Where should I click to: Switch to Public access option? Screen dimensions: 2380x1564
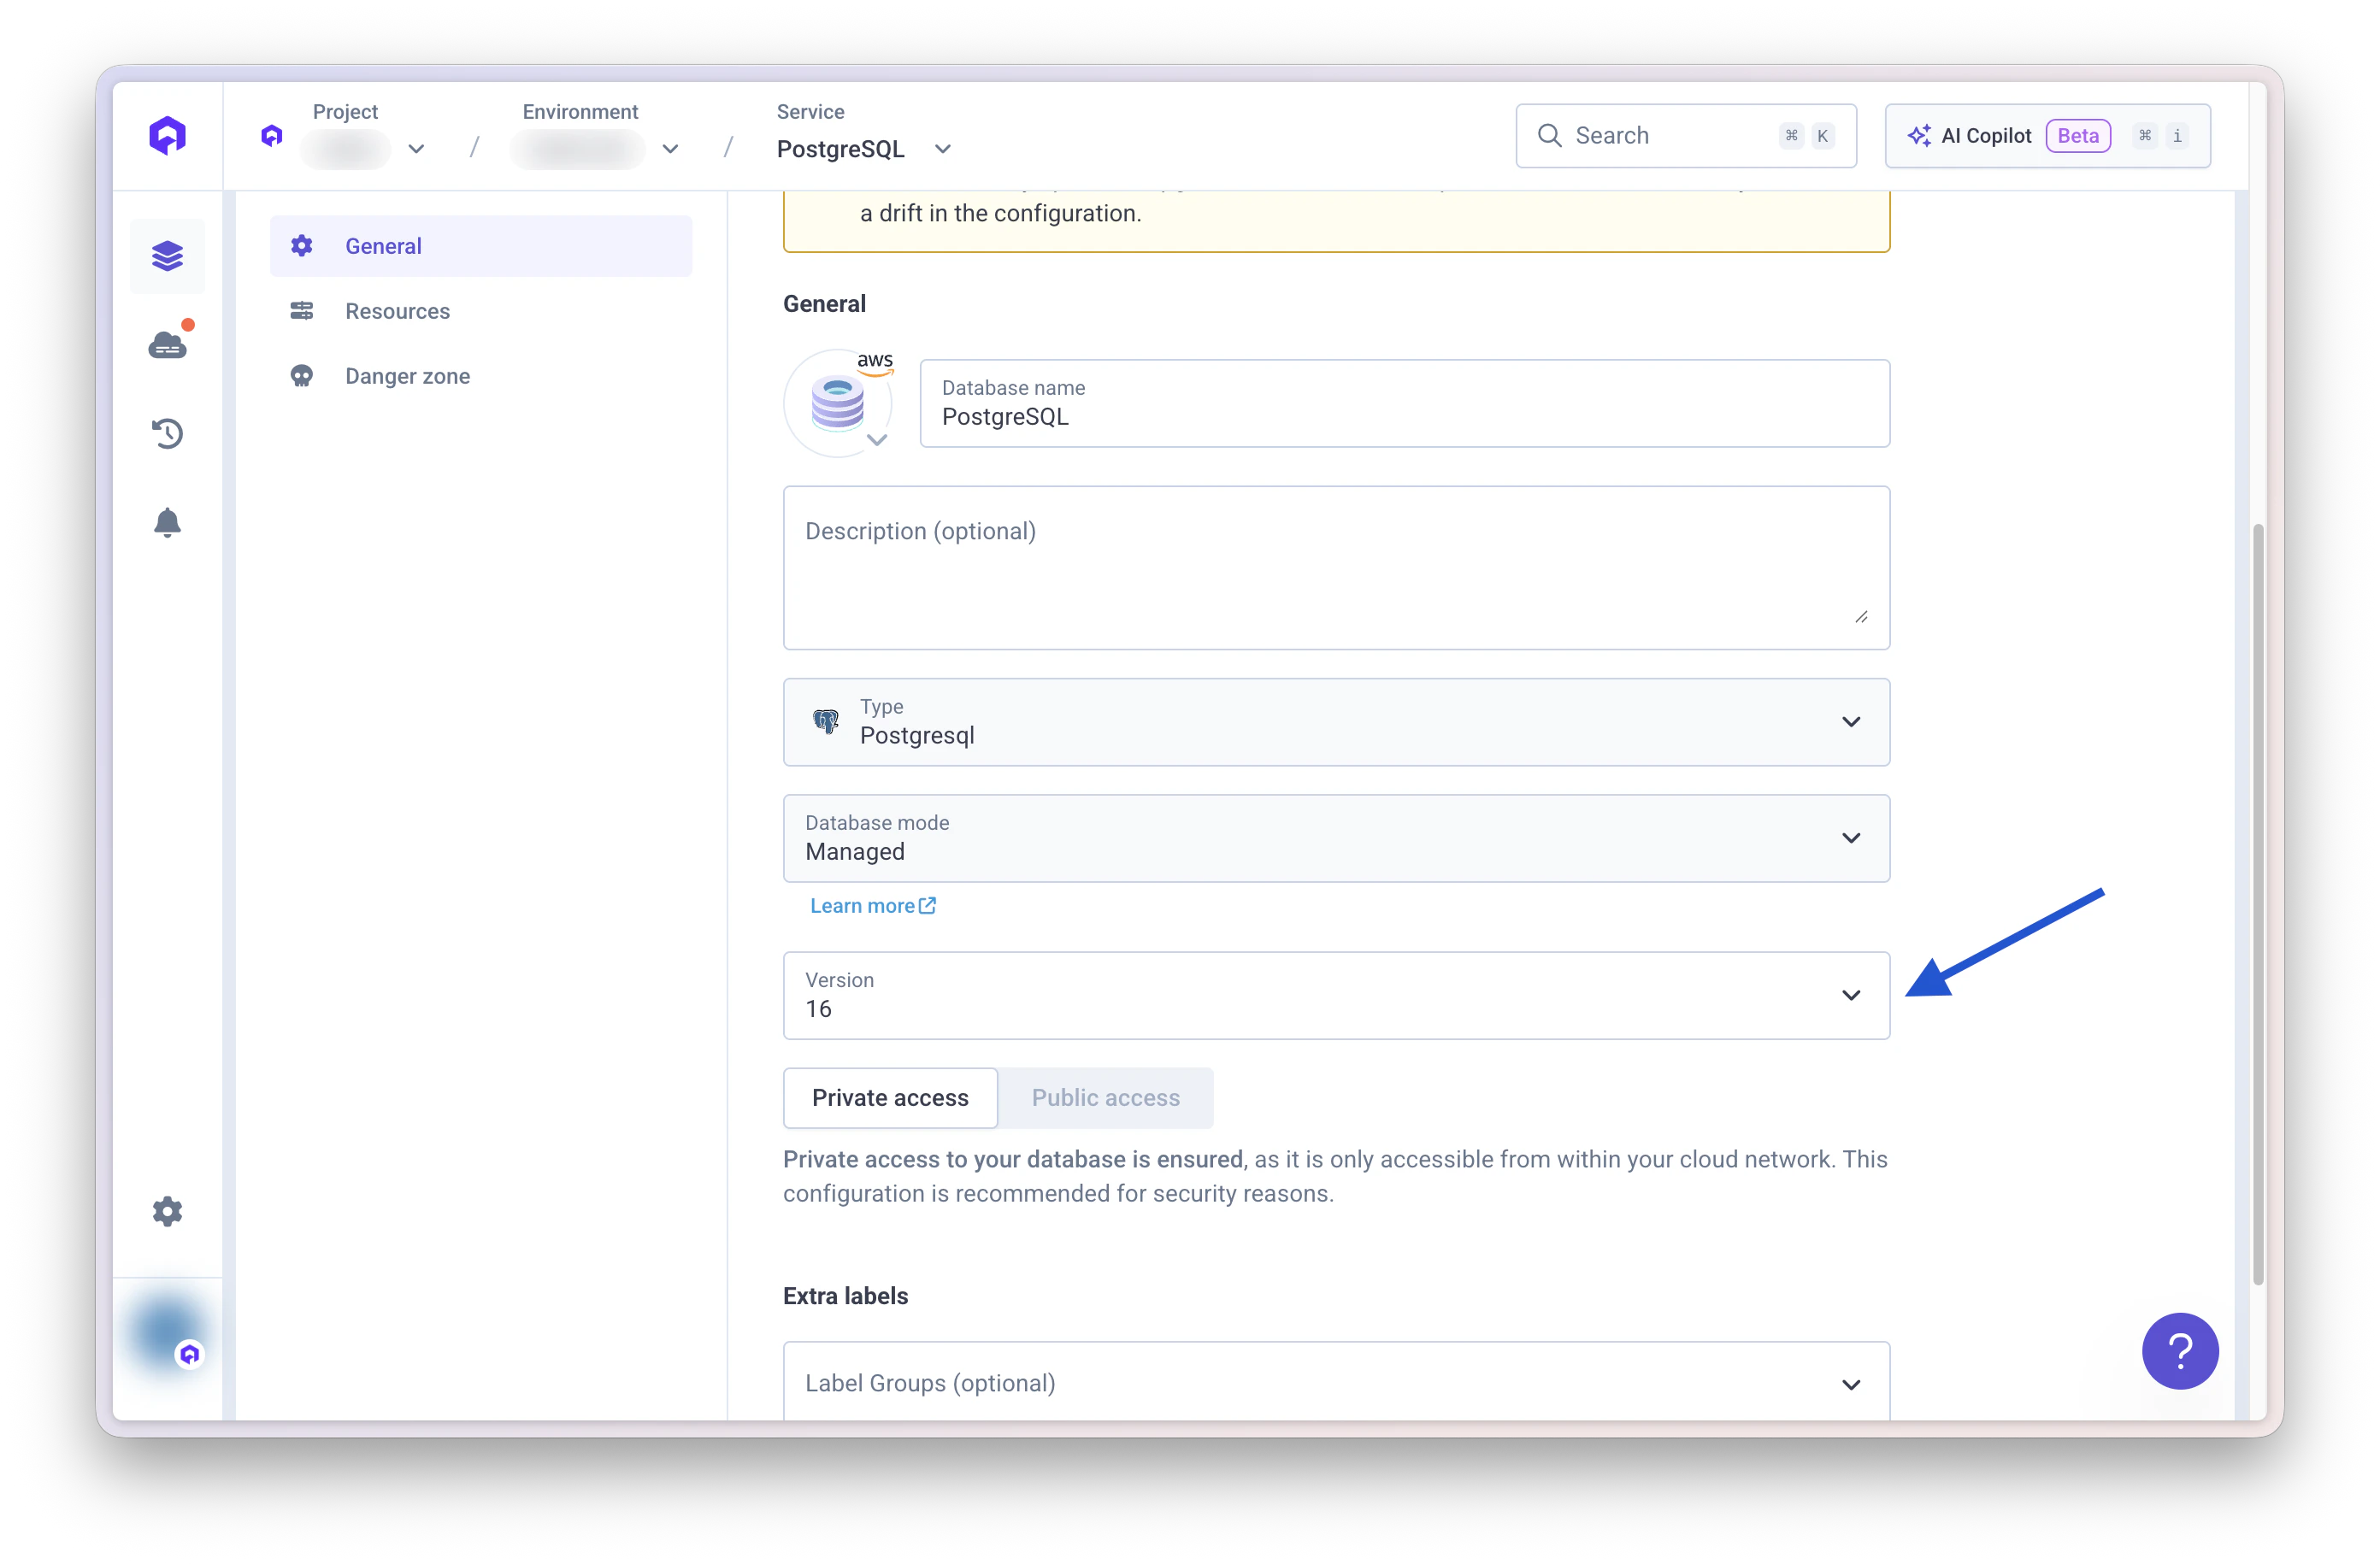[1105, 1097]
